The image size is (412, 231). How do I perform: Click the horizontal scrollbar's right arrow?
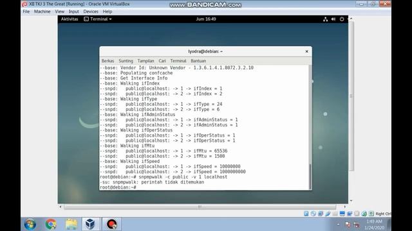coord(345,207)
